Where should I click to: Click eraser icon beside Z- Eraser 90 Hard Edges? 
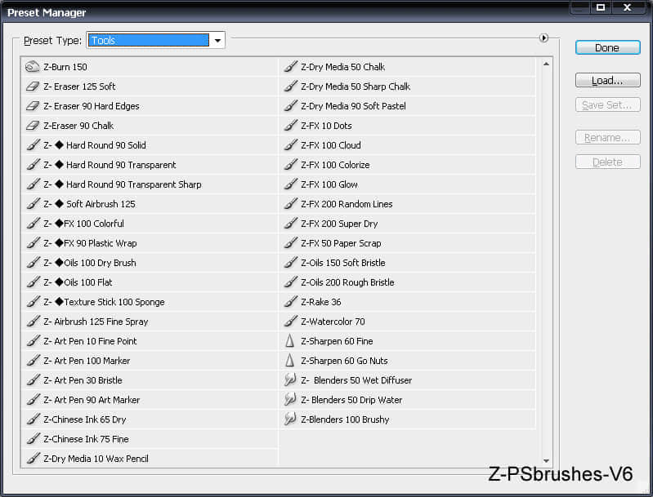pos(33,105)
